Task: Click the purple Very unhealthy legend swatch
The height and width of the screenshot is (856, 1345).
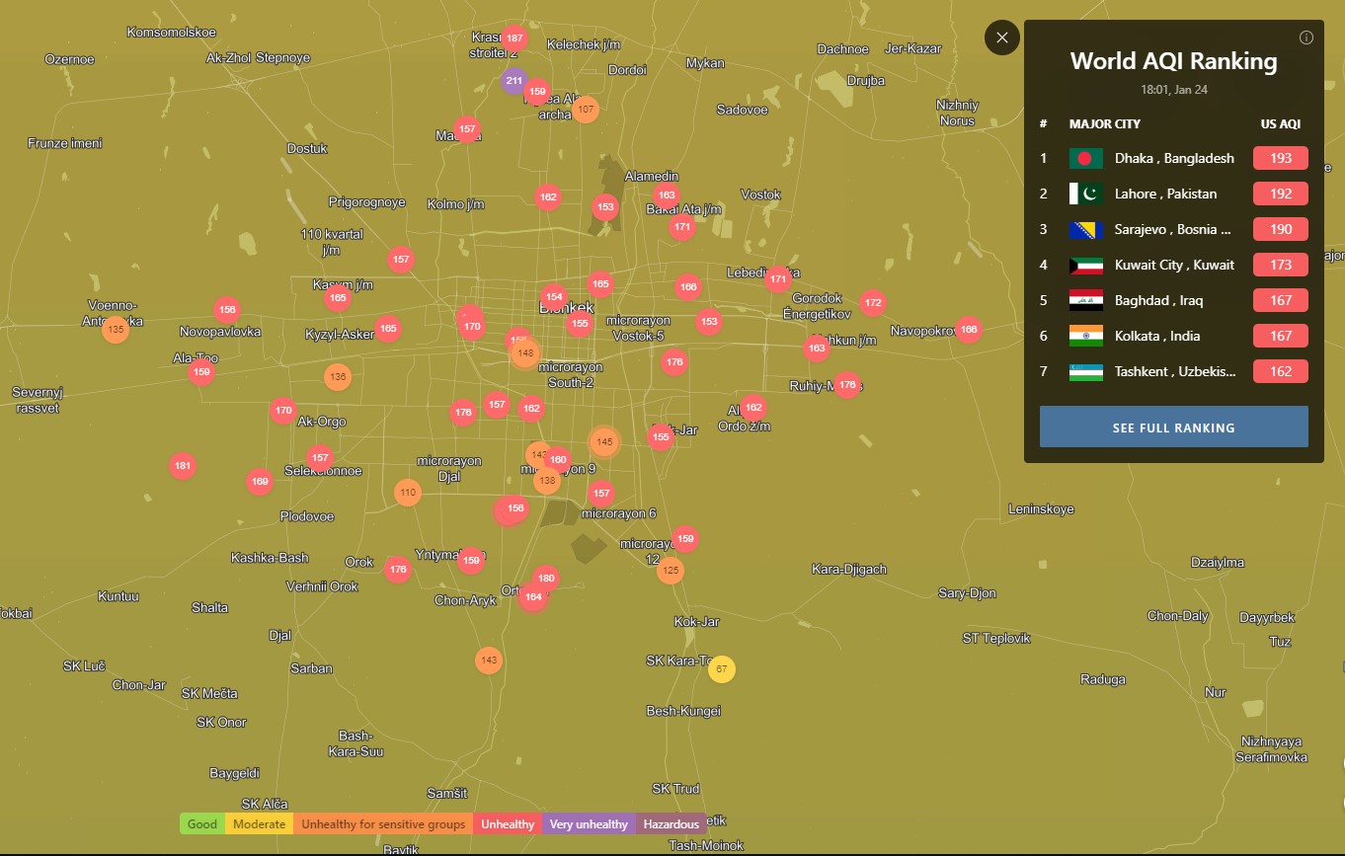Action: click(x=589, y=824)
